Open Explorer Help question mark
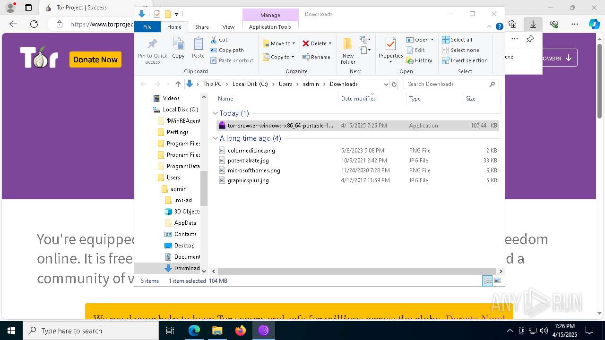605x340 pixels. tap(499, 27)
